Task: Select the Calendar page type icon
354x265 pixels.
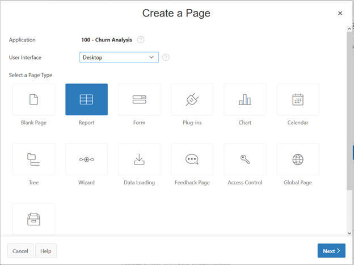Action: [298, 99]
